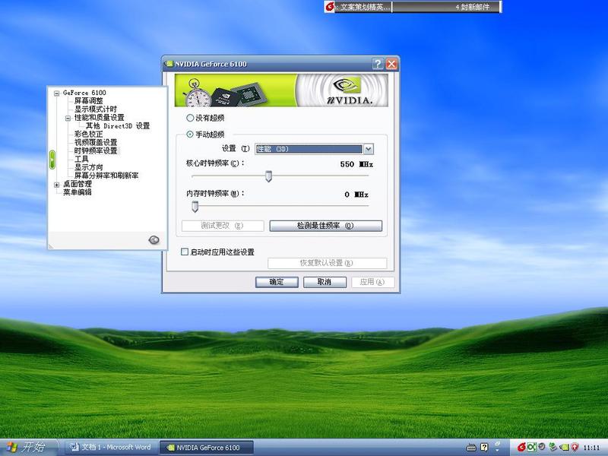608x456 pixels.
Task: Click the 文案策划精英 tab in the top bar
Action: pos(364,7)
